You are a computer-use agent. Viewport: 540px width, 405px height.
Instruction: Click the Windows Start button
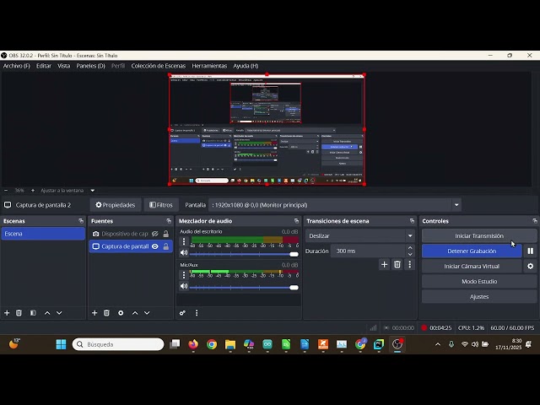tap(61, 344)
